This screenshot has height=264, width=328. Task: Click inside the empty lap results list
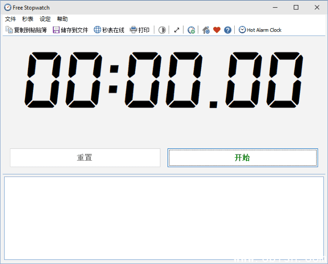point(164,218)
